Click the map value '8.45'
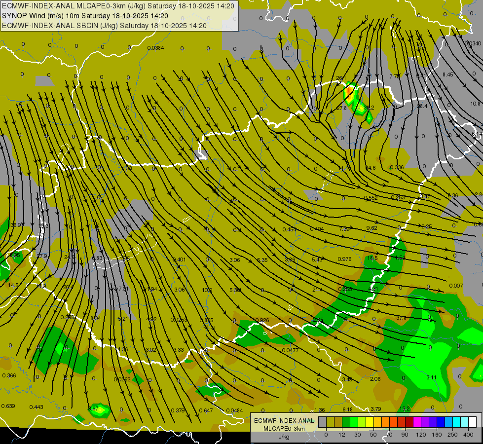483x444 pixels. click(448, 74)
